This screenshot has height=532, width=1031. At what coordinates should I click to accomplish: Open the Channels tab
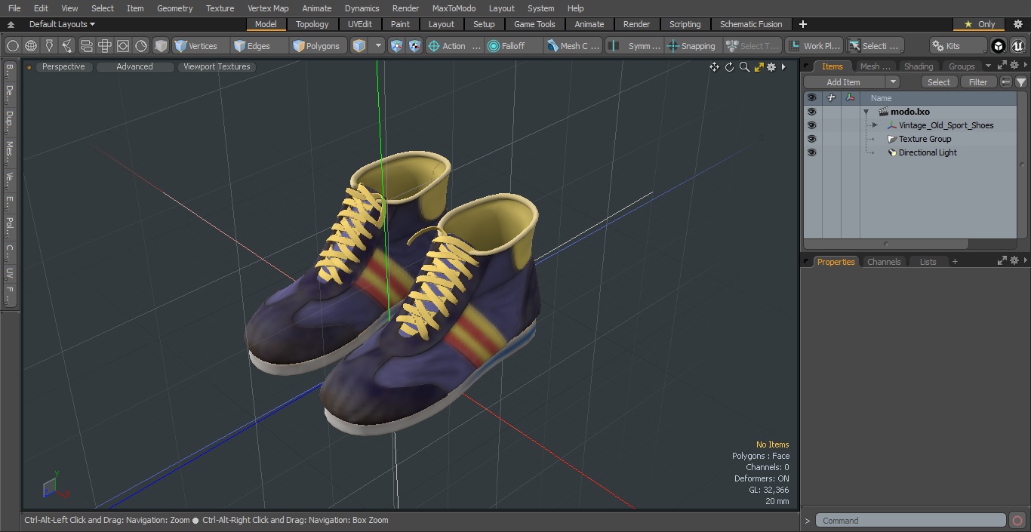coord(884,262)
